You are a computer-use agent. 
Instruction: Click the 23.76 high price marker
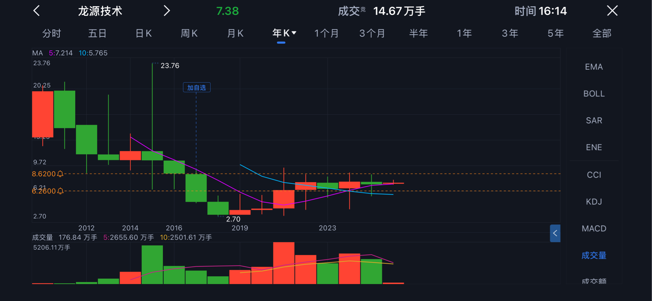click(x=170, y=65)
